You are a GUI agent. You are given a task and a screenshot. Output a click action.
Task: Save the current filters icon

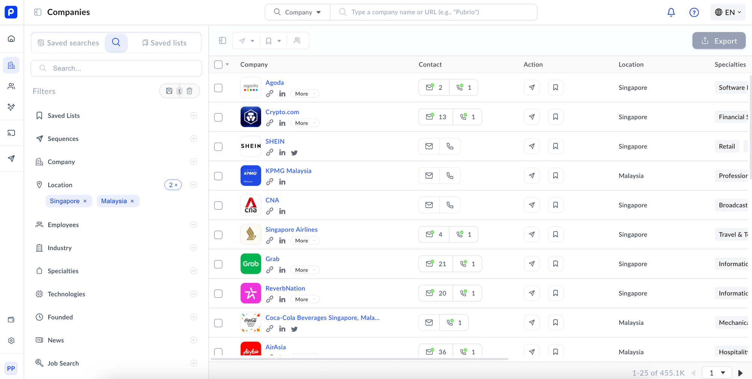click(x=169, y=91)
